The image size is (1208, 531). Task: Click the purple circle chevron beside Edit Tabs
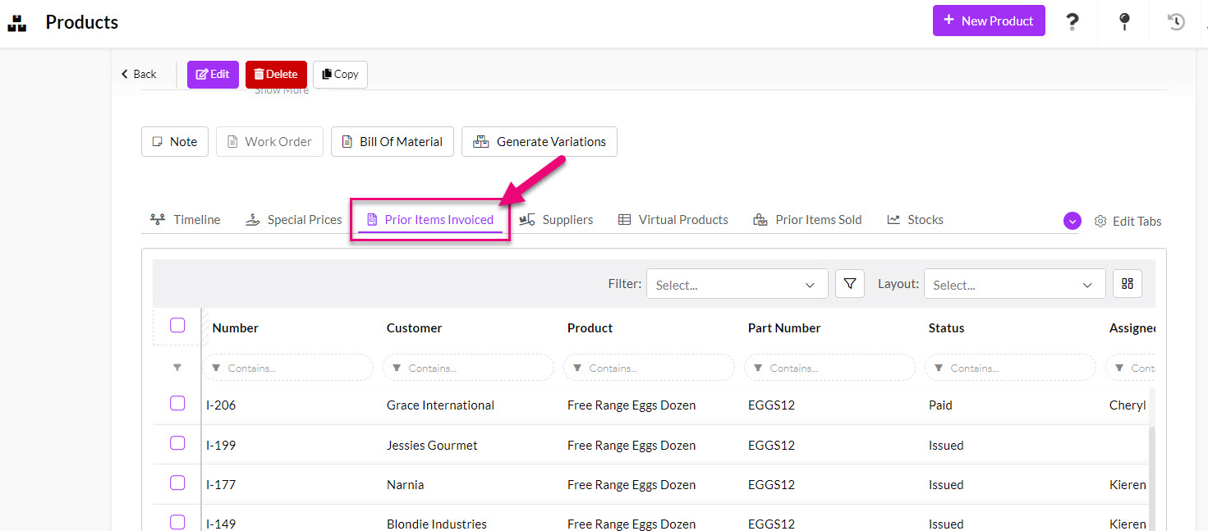pos(1072,221)
